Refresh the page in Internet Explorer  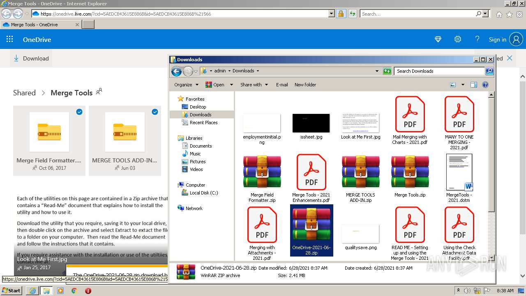tap(352, 14)
